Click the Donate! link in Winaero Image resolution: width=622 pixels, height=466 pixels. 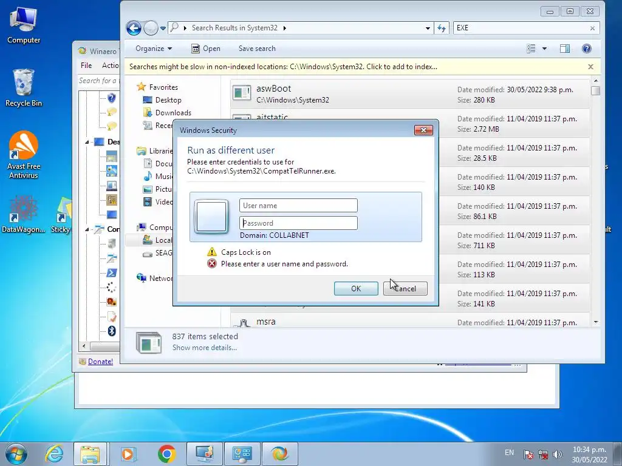(100, 362)
